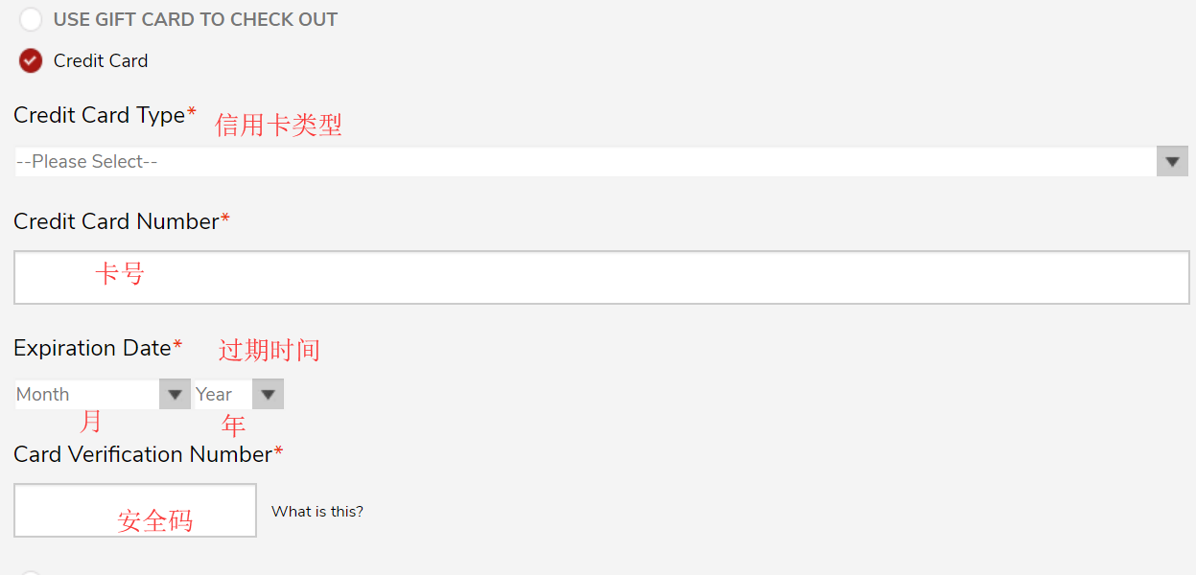
Task: Click the red "过期时间" annotation
Action: pyautogui.click(x=269, y=351)
